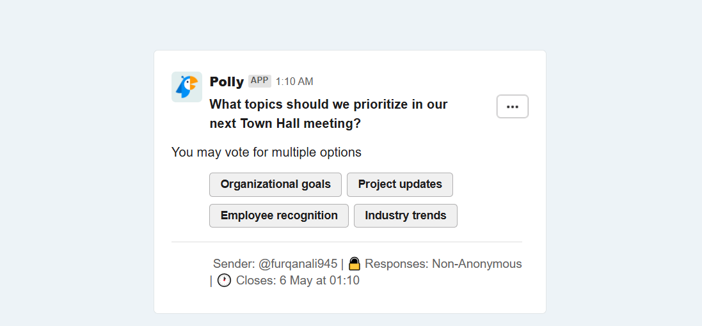Open the Polly app name link
Screen dimensions: 702x326
227,82
